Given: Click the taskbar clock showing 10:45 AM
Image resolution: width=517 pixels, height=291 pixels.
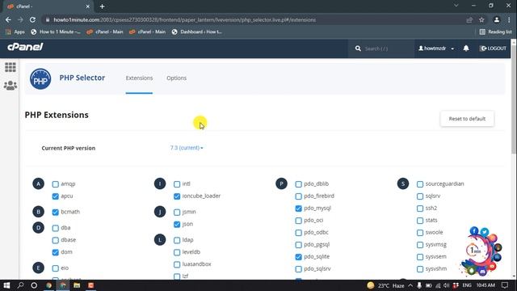Looking at the screenshot, I should tap(485, 285).
